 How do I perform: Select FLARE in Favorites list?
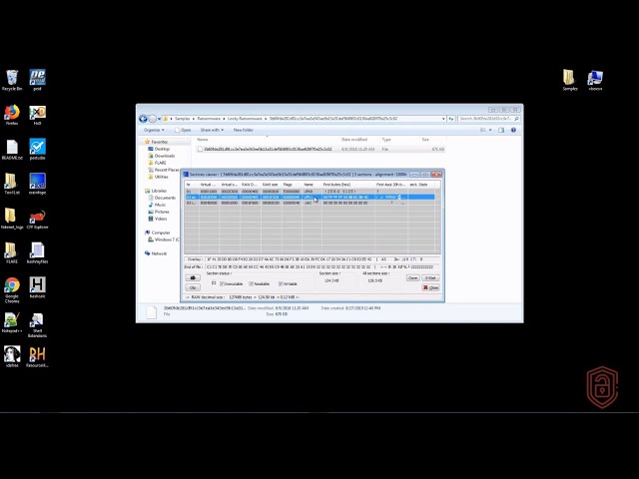tap(160, 163)
